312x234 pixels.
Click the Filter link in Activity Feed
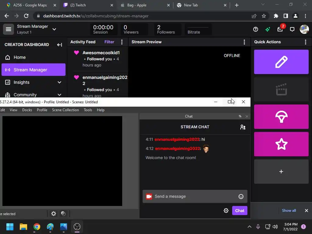point(109,42)
